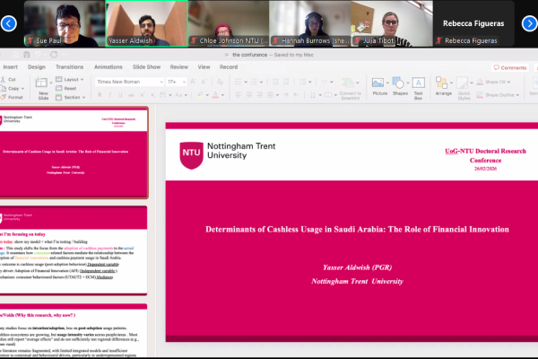The width and height of the screenshot is (538, 359).
Task: Decrease font size with smaller A
Action: tap(204, 82)
